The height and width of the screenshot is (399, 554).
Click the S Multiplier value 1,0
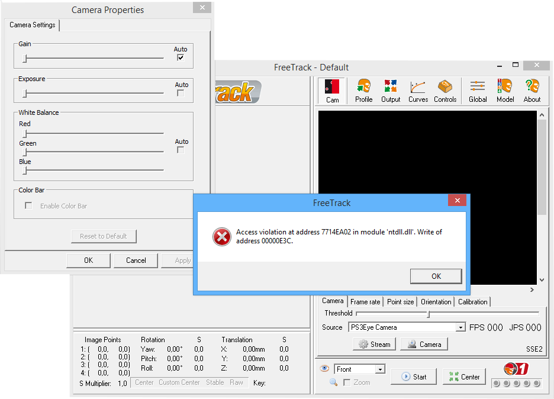pos(123,384)
